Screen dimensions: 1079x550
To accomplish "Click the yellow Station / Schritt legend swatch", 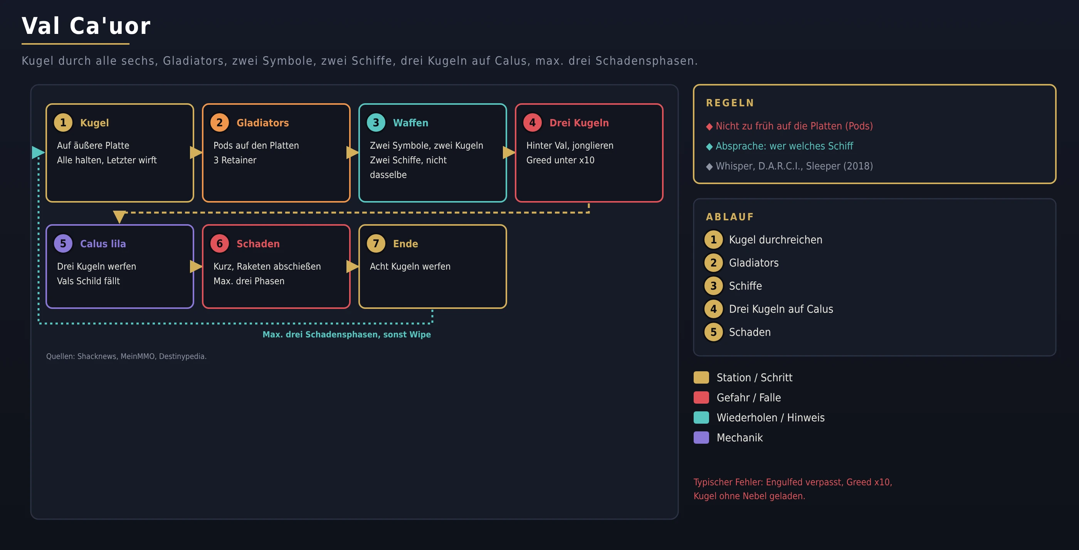I will (x=701, y=377).
